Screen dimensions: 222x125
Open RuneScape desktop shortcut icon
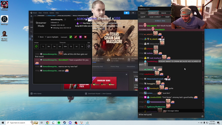[5, 20]
